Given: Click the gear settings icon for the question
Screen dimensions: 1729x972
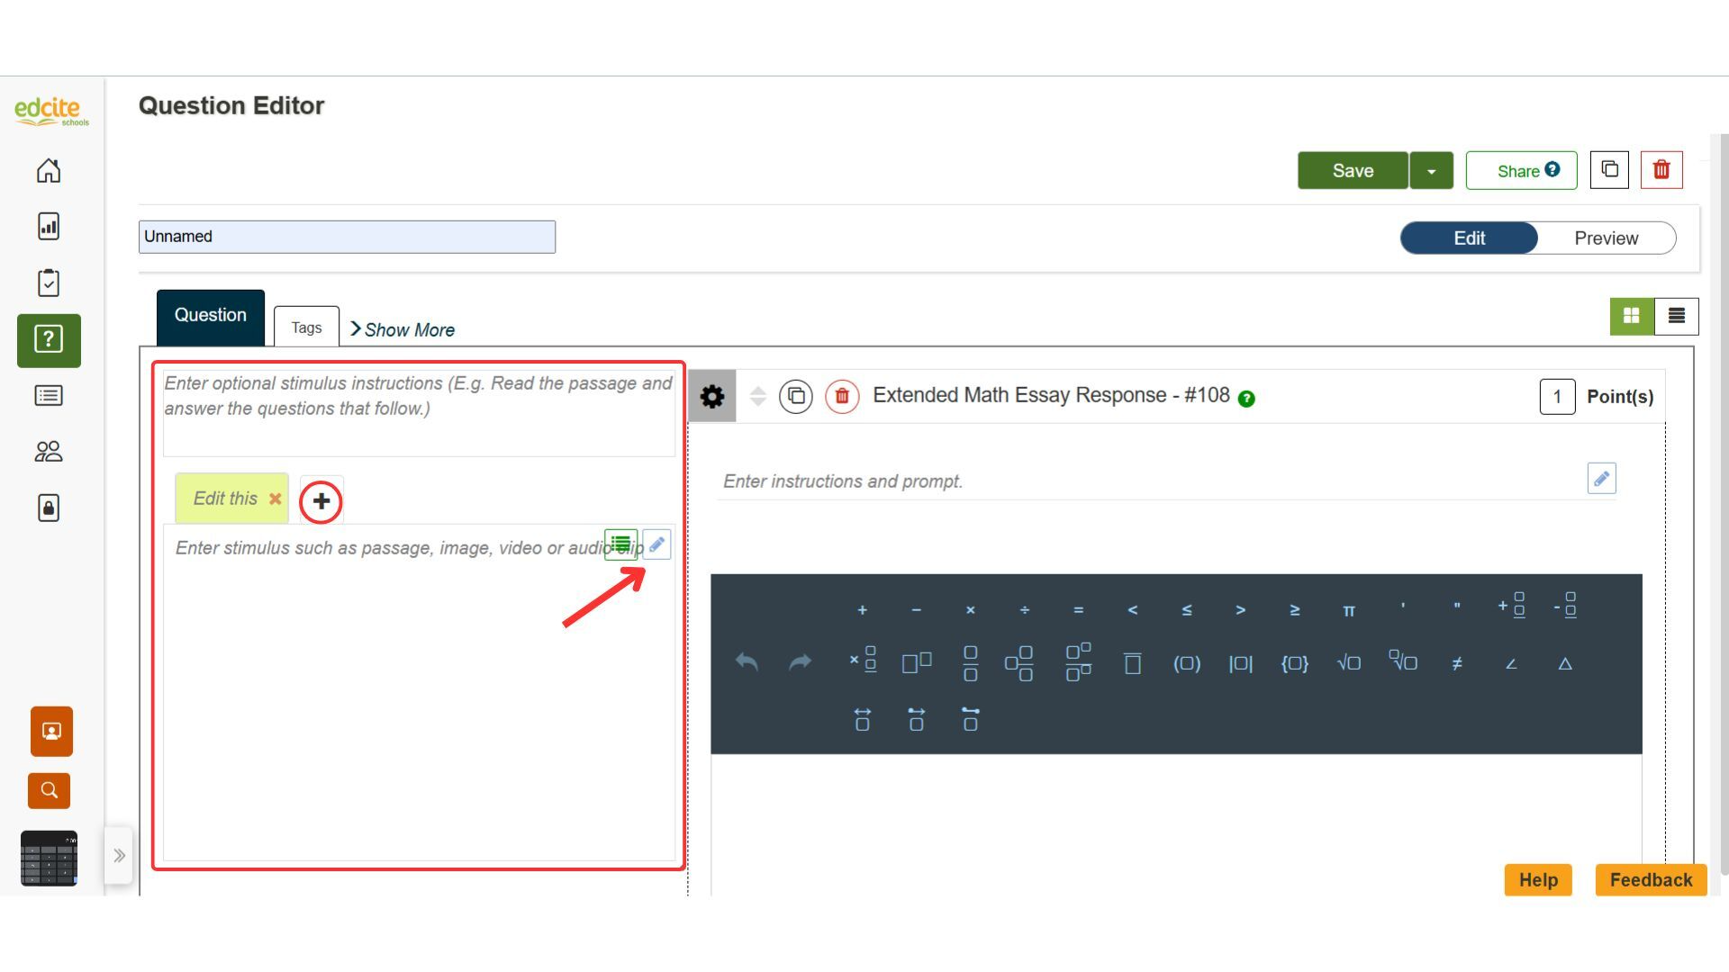Looking at the screenshot, I should pos(711,396).
